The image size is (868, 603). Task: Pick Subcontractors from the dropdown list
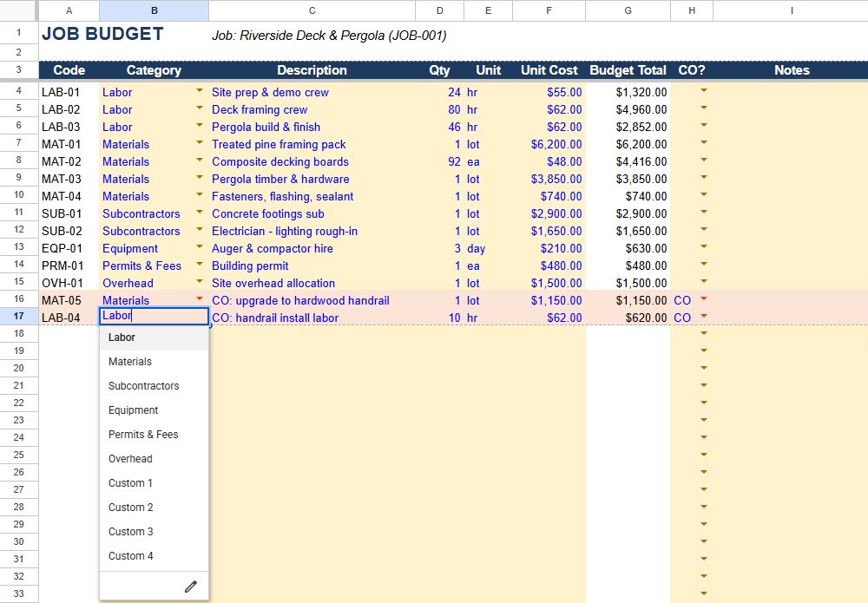click(x=154, y=386)
